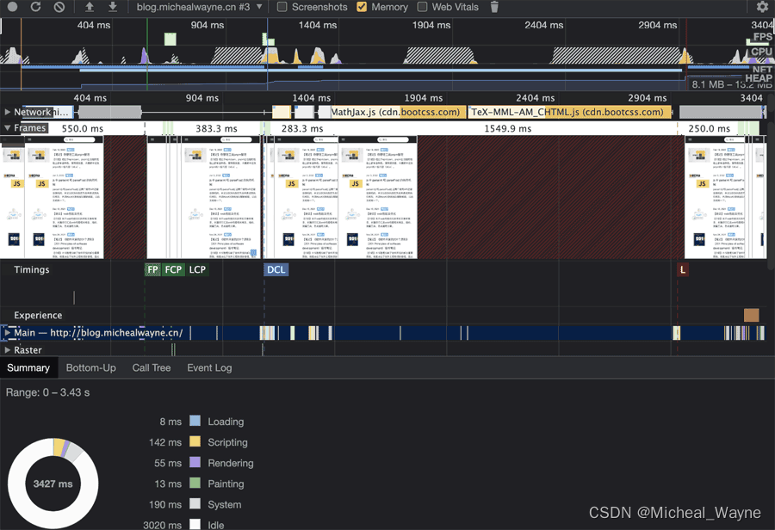Enable the Screenshots checkbox
This screenshot has width=775, height=530.
click(282, 7)
